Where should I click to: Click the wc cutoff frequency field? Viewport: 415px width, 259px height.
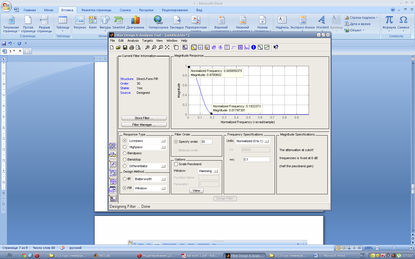coord(256,159)
